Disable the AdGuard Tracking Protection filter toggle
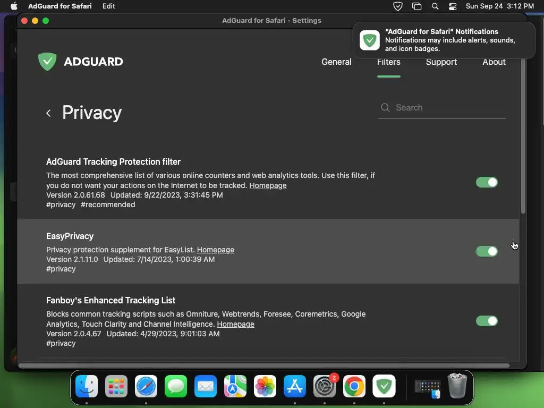Viewport: 544px width, 408px height. (x=487, y=182)
